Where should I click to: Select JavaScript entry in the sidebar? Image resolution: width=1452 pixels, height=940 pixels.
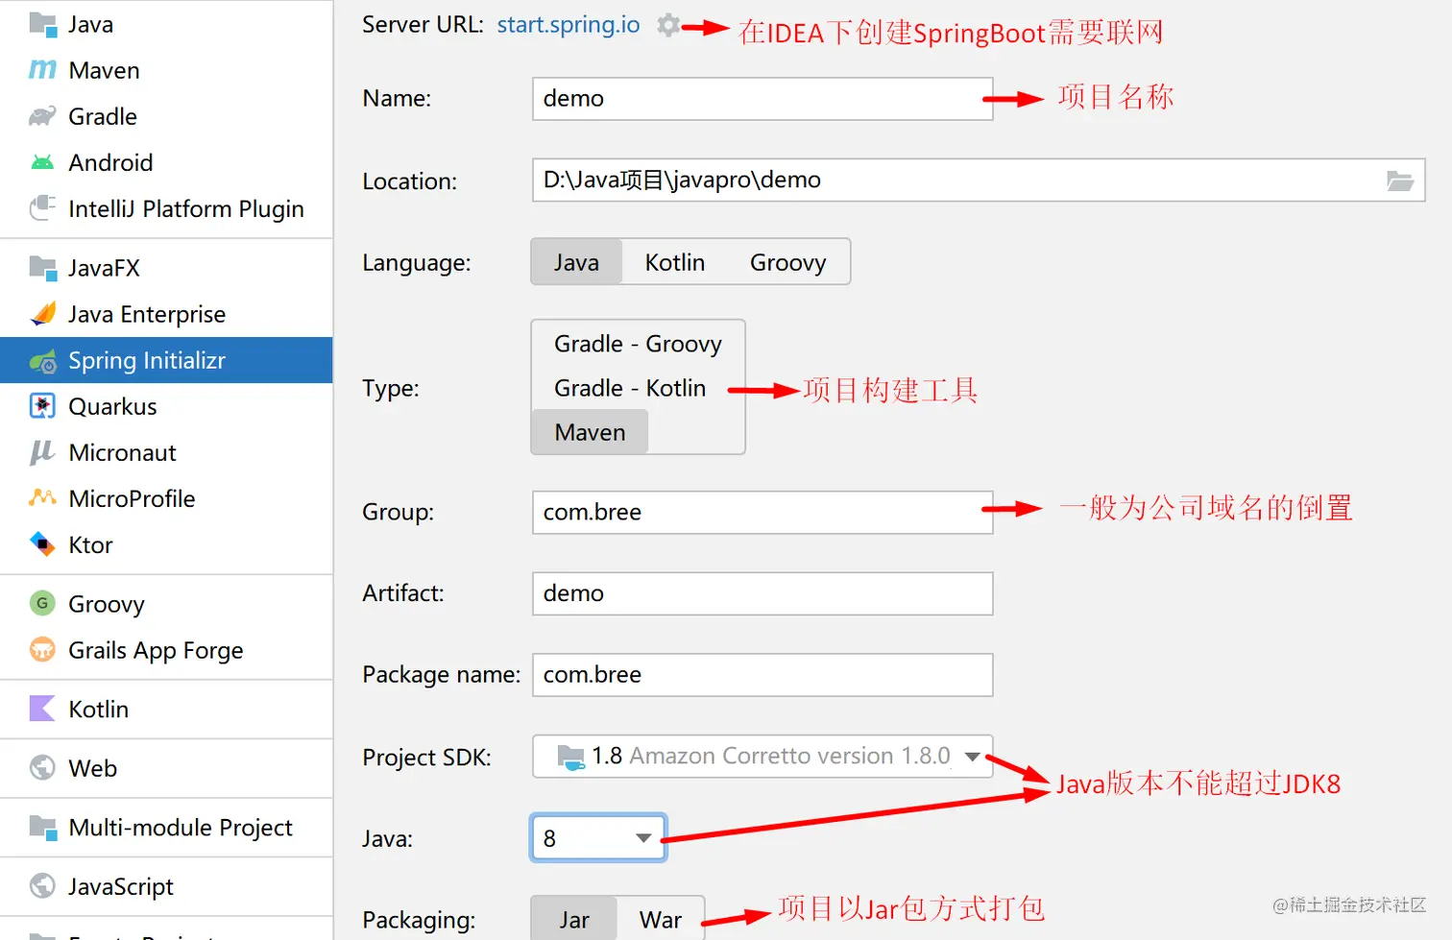coord(166,886)
